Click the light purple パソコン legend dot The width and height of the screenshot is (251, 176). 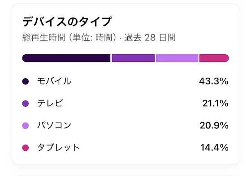click(x=26, y=126)
